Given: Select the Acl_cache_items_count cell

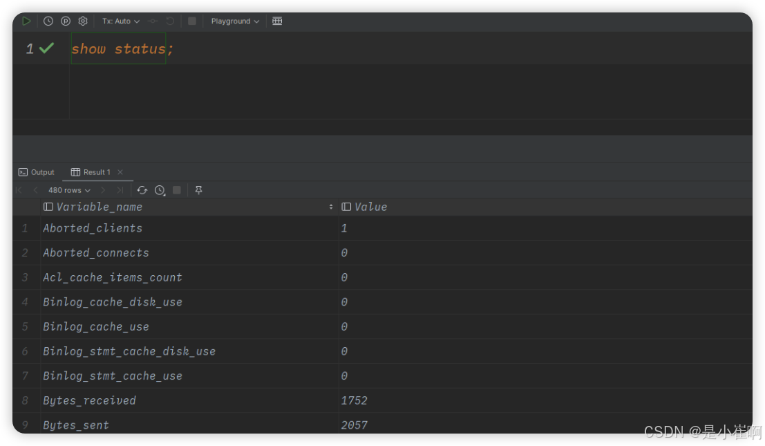Looking at the screenshot, I should 189,278.
